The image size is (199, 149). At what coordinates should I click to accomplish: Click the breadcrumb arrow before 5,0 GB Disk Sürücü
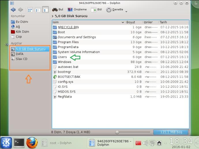(x=52, y=16)
